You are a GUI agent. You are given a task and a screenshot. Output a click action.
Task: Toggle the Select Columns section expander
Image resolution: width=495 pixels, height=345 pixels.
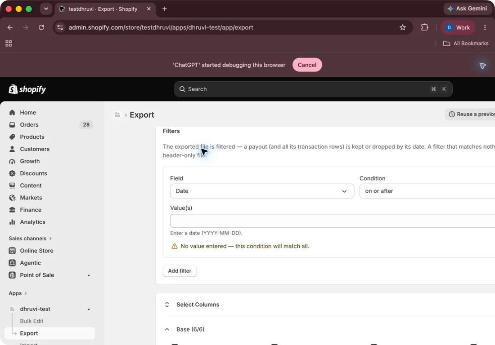pyautogui.click(x=167, y=305)
